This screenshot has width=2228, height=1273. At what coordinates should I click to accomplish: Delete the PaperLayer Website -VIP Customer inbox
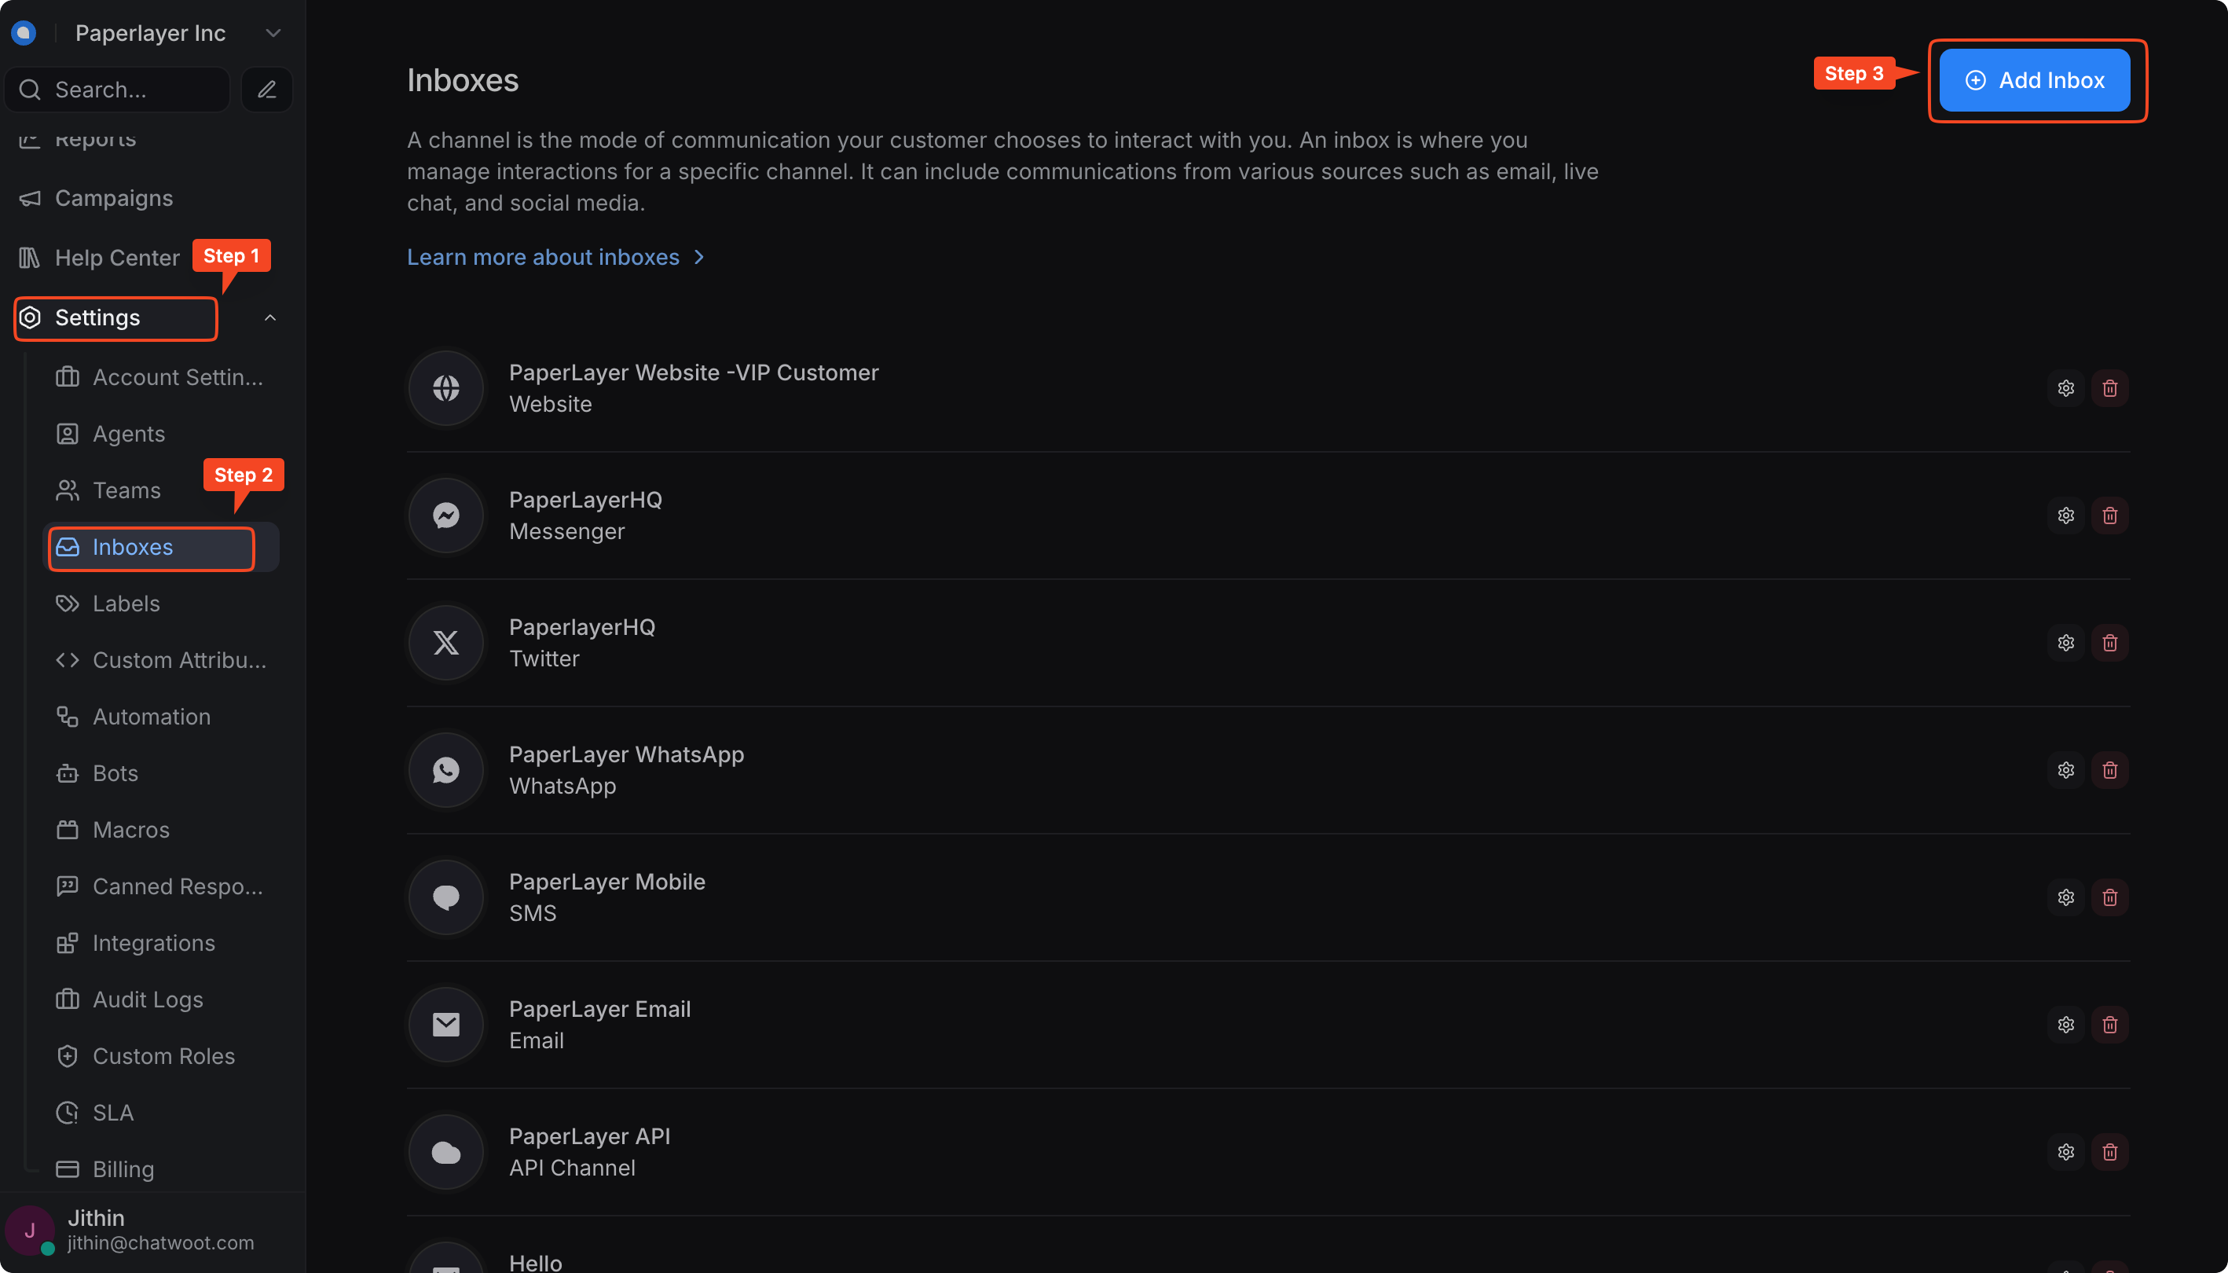point(2109,388)
